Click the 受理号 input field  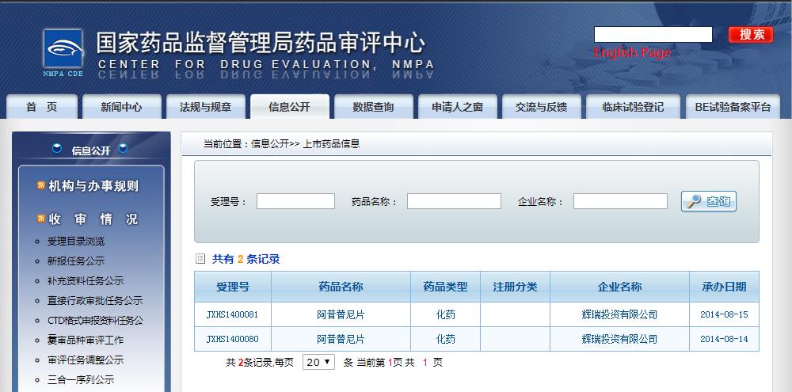click(x=295, y=201)
